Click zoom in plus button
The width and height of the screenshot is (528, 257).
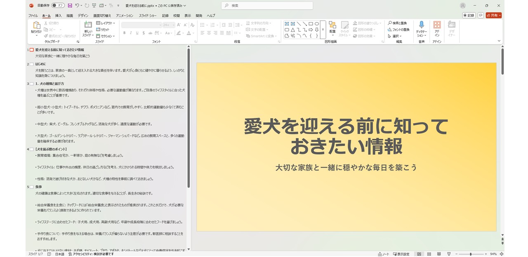pyautogui.click(x=486, y=254)
